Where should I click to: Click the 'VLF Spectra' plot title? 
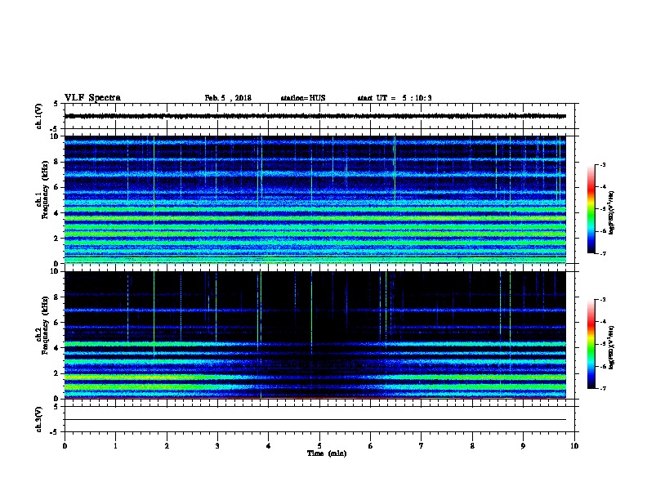click(x=92, y=98)
